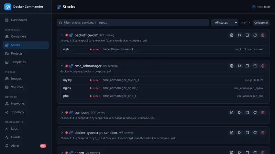Restart the backoffice-crm stack

[x=255, y=35]
